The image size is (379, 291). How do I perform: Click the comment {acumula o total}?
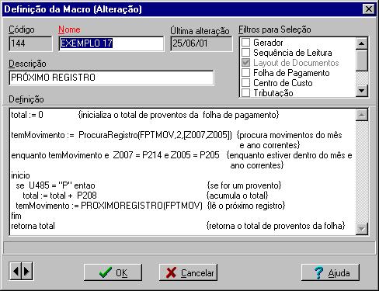point(238,196)
